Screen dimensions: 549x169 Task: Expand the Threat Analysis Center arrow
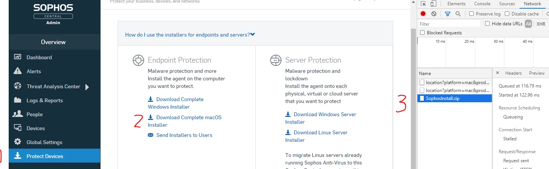87,87
